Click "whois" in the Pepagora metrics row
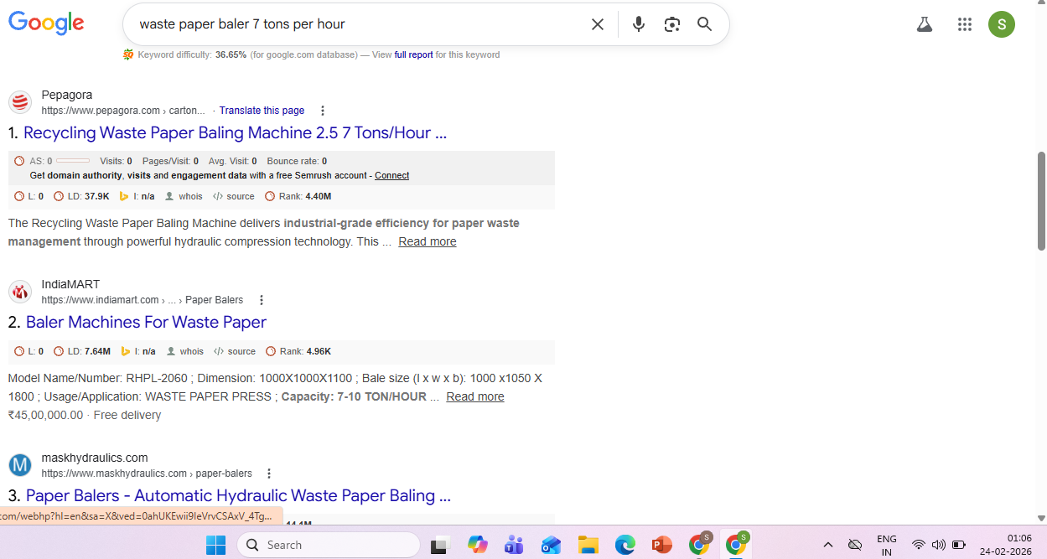The image size is (1047, 559). pos(190,196)
